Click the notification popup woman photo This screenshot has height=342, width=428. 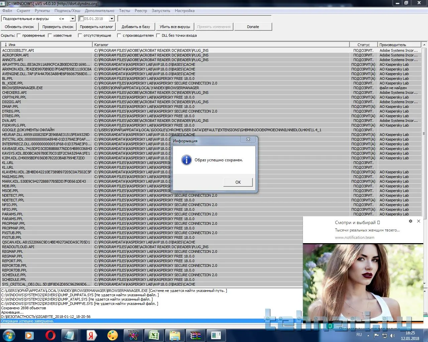363,282
